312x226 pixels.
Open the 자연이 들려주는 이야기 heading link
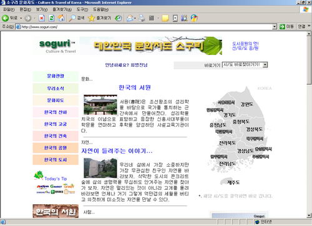point(117,150)
